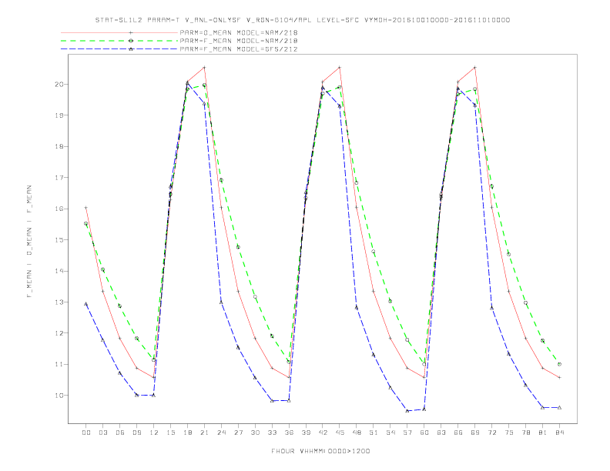Click y-axis tick label 16
The height and width of the screenshot is (471, 610).
(59, 209)
